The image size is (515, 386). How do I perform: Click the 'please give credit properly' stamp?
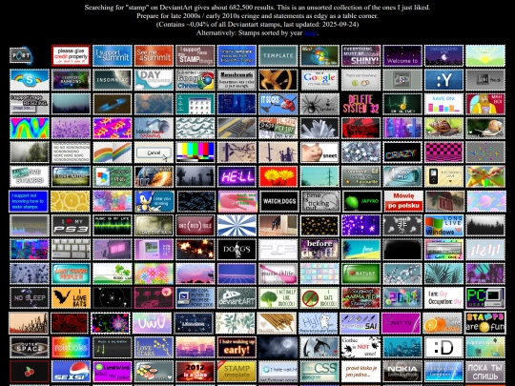71,56
